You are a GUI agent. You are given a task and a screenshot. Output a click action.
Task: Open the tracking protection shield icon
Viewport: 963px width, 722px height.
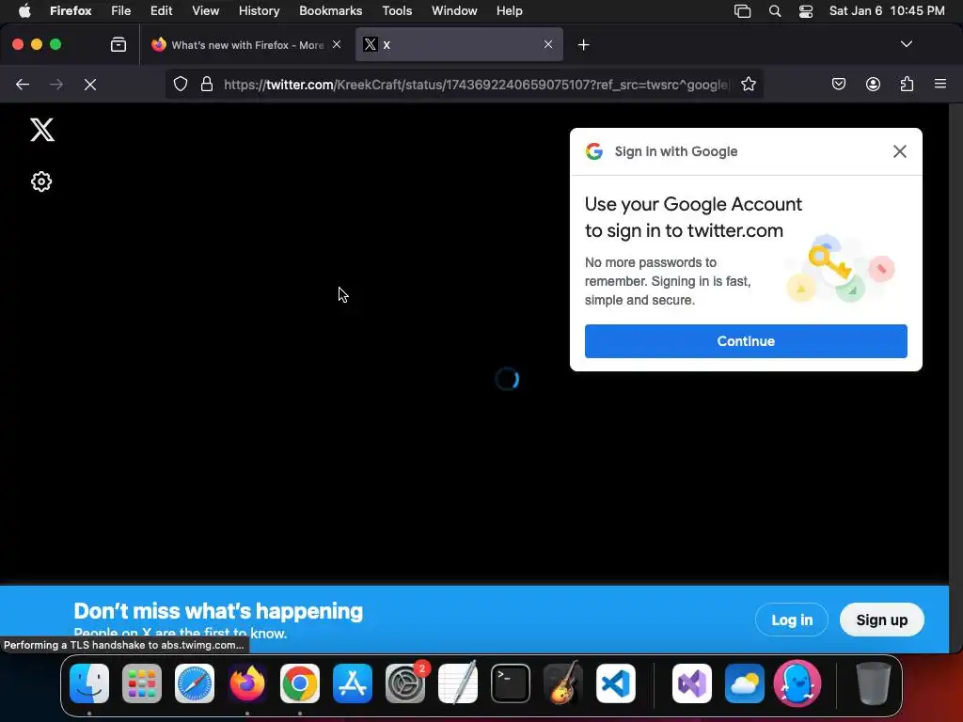180,84
